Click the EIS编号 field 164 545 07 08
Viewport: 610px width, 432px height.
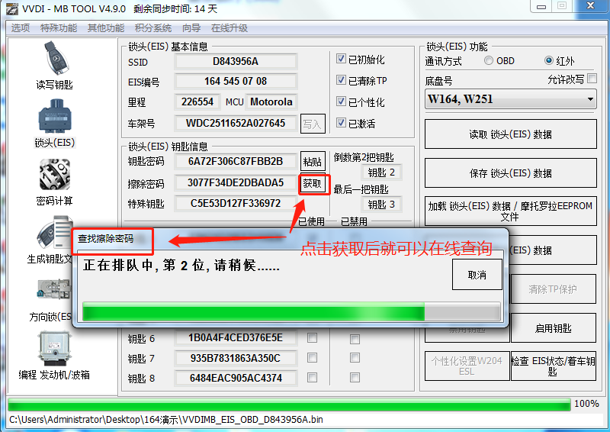[236, 82]
